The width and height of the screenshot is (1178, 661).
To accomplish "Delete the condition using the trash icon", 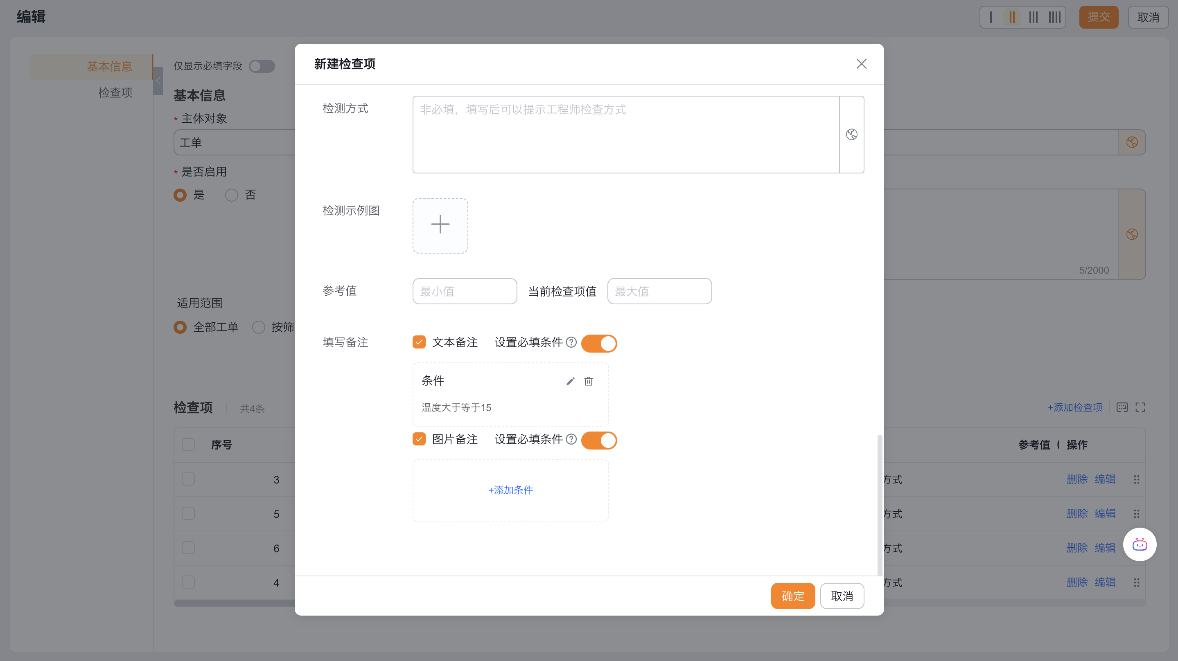I will (589, 381).
